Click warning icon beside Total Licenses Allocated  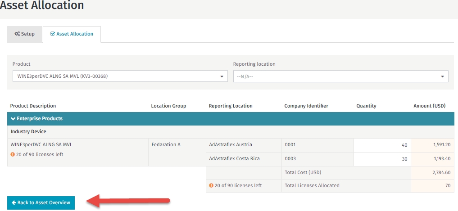pos(211,185)
